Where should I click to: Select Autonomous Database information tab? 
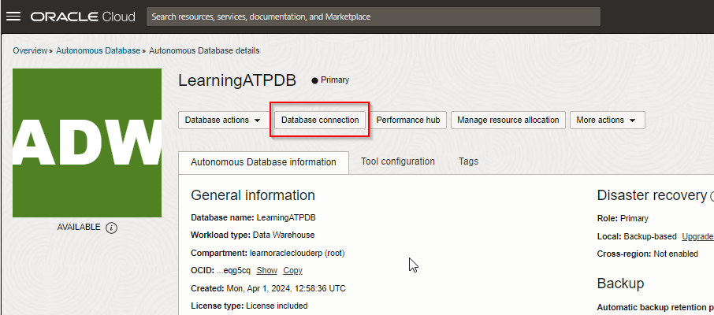[x=264, y=162]
